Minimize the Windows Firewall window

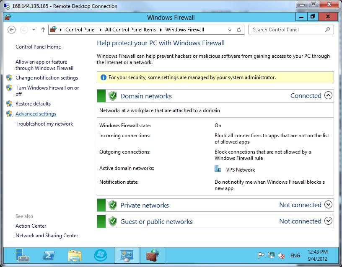click(301, 17)
